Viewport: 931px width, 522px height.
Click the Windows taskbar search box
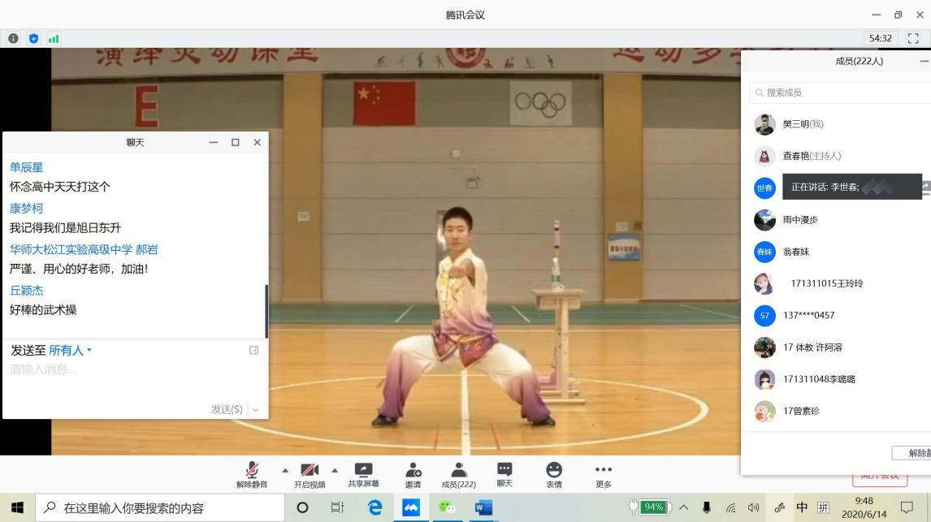(160, 507)
